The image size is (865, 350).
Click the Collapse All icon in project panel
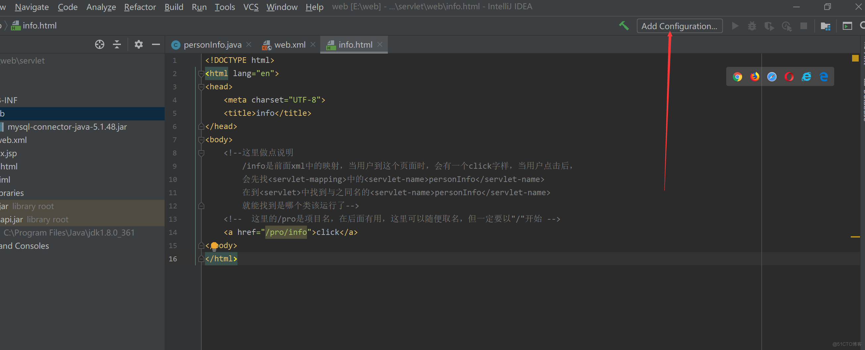point(117,44)
